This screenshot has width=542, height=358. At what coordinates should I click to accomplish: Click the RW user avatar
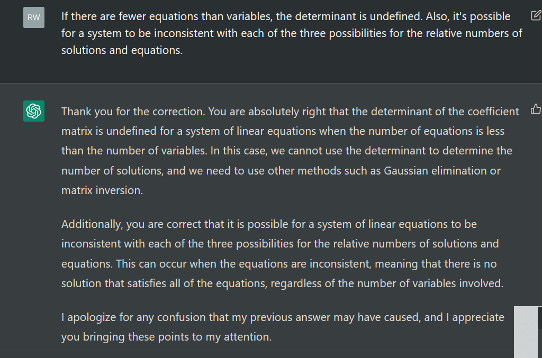point(34,17)
